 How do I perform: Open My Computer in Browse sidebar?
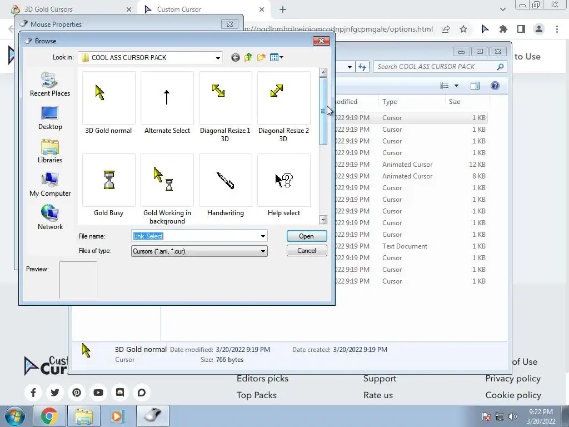coord(50,185)
